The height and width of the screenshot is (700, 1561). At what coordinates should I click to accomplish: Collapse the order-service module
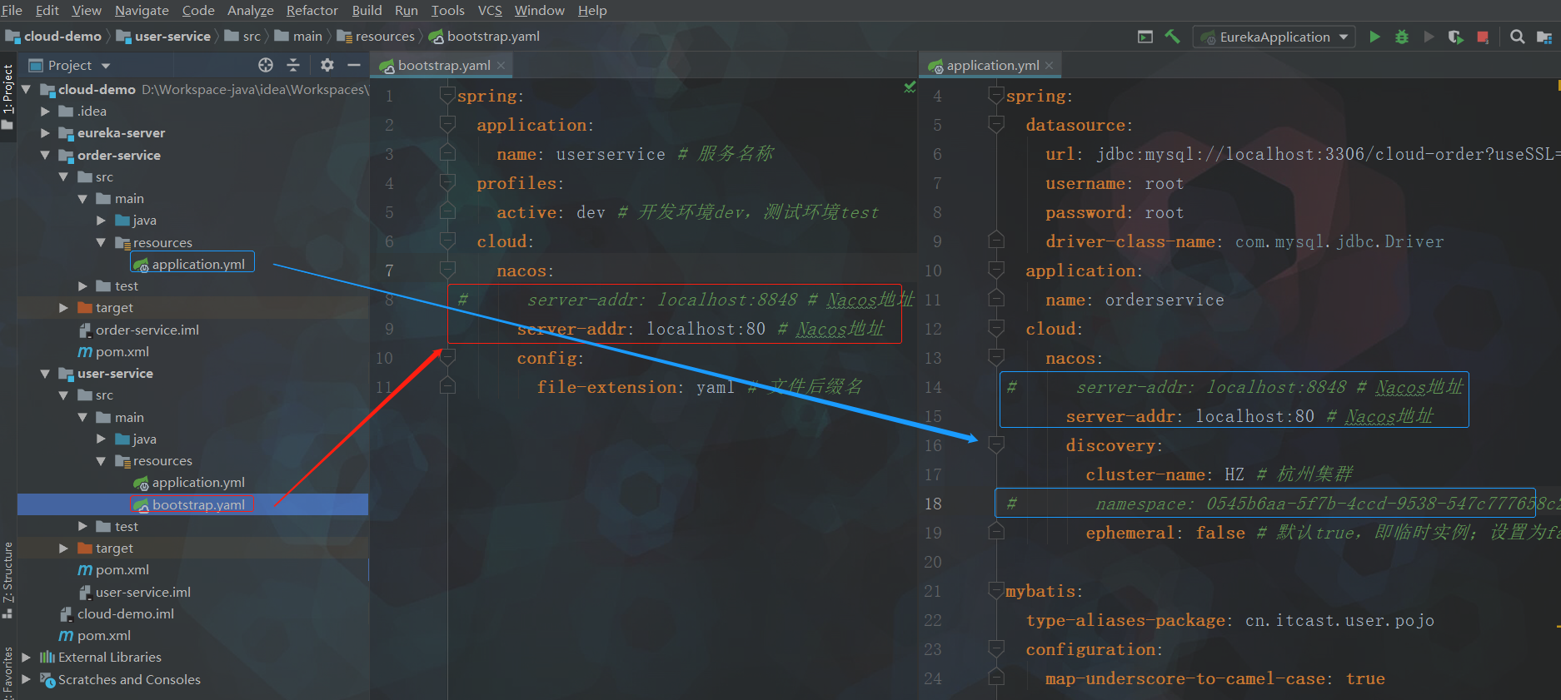(46, 155)
